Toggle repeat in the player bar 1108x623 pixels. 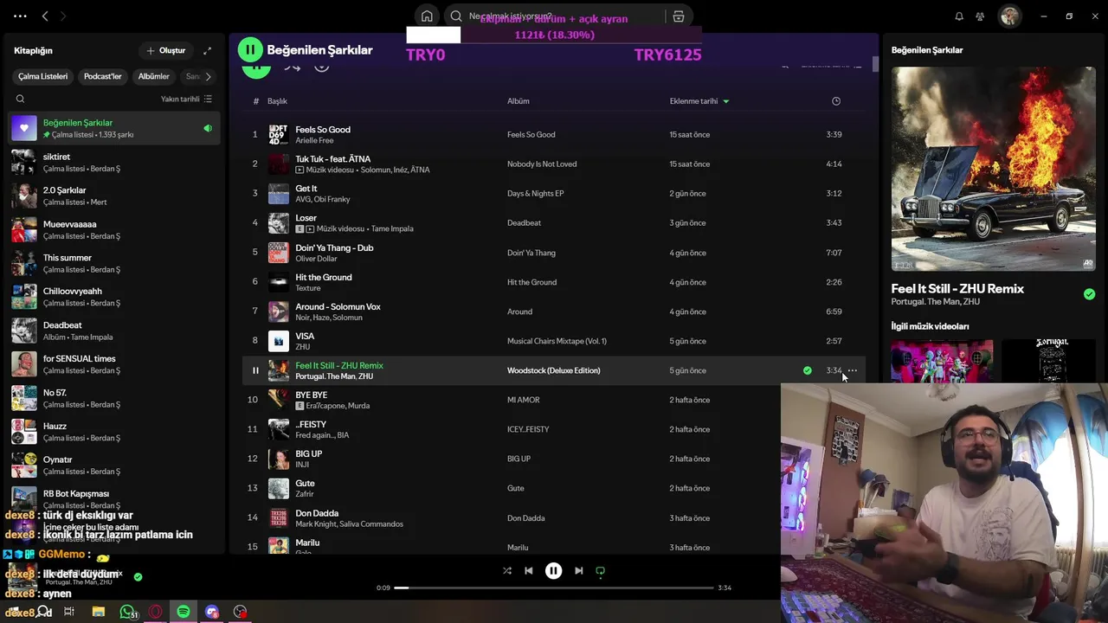point(600,571)
